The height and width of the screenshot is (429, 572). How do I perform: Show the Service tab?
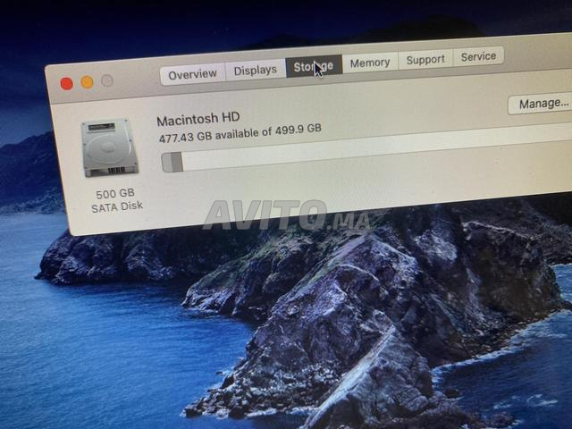[x=478, y=56]
